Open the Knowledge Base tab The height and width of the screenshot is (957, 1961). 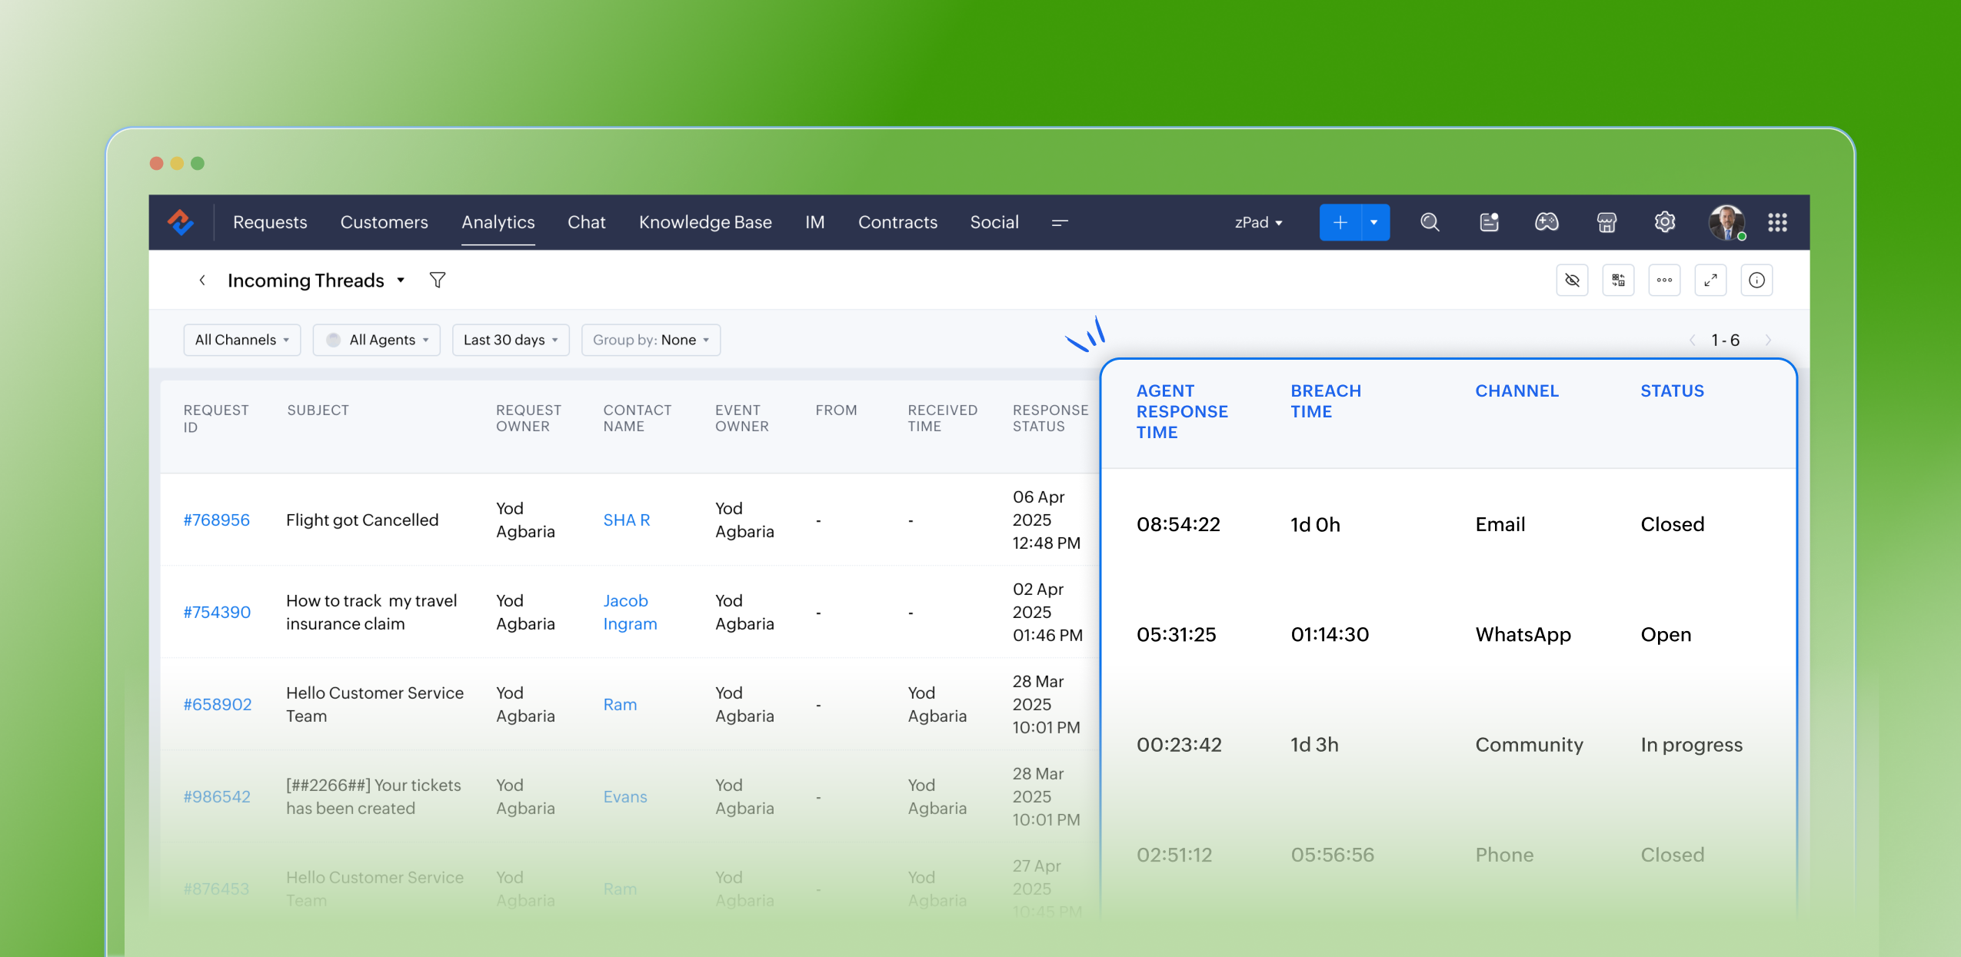click(x=704, y=223)
